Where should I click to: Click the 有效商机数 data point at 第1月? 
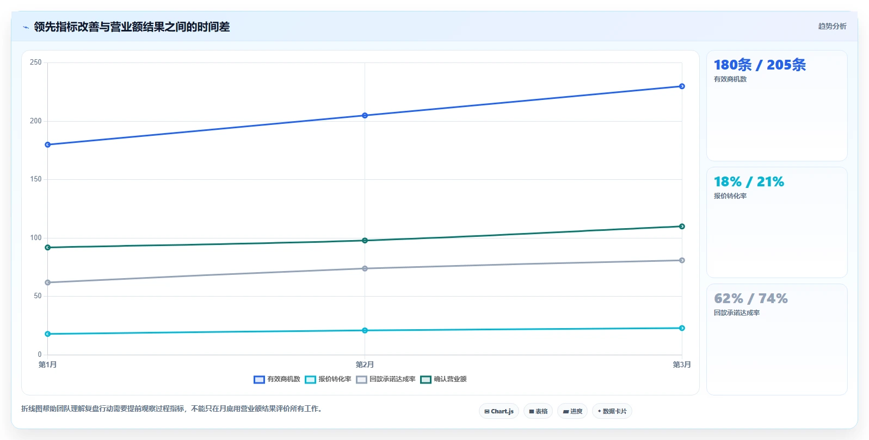(48, 144)
